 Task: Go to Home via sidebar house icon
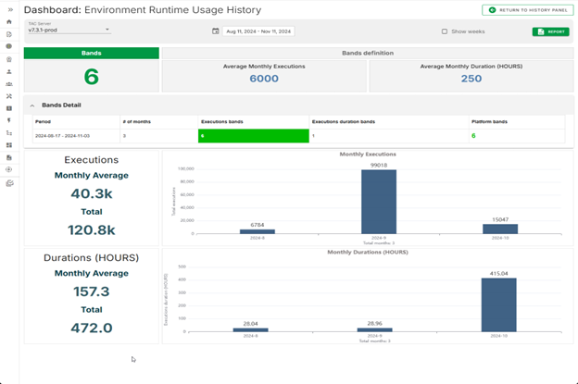9,21
